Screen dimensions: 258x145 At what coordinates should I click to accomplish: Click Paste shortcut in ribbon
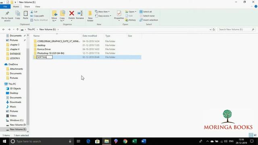[x=39, y=20]
